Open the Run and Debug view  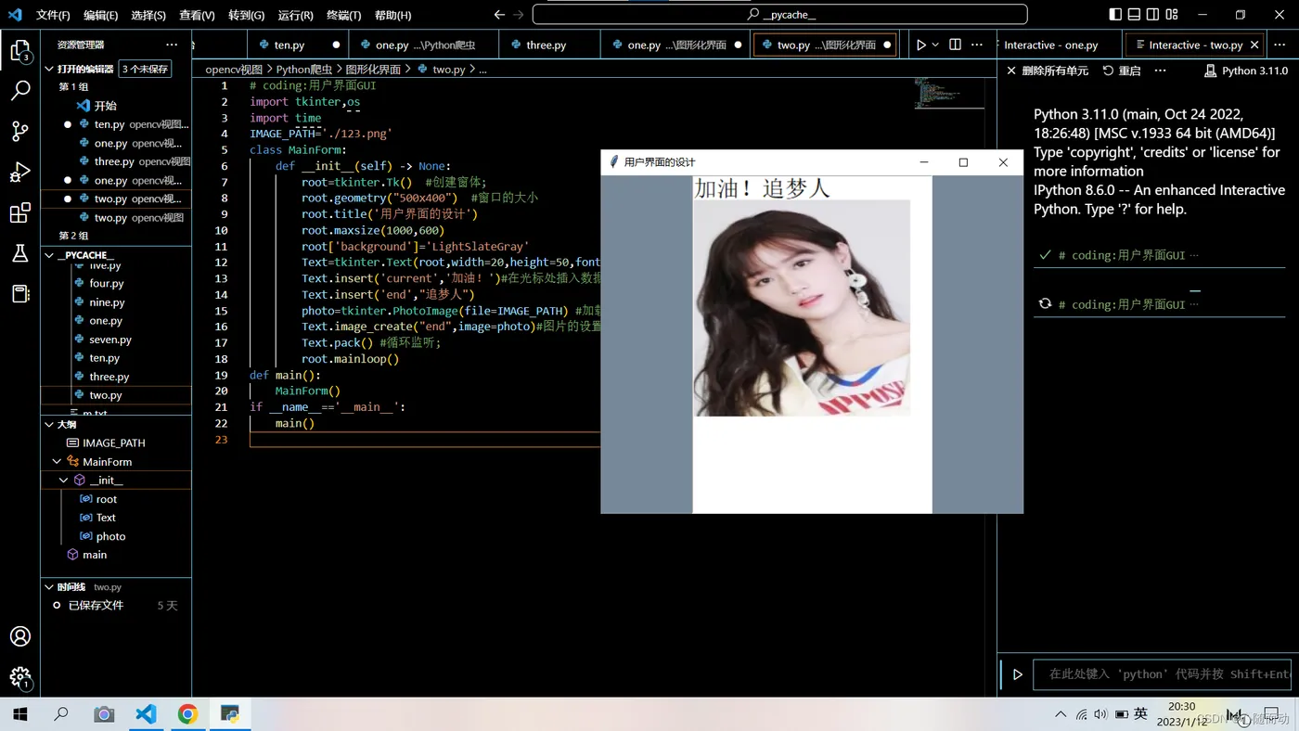19,172
